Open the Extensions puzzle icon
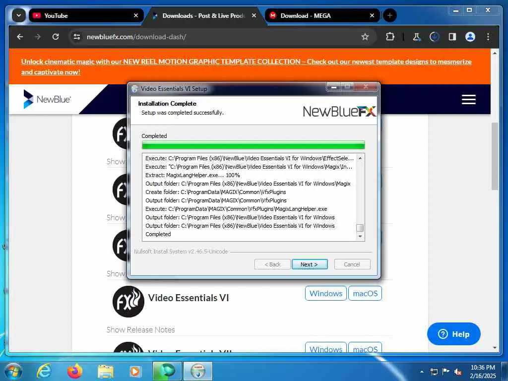This screenshot has height=381, width=508. (390, 37)
